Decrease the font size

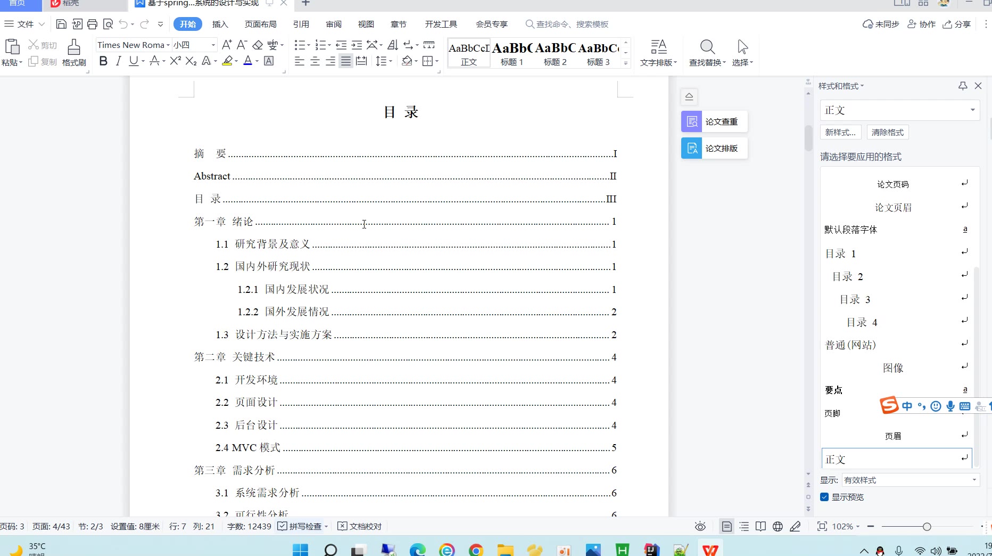242,45
